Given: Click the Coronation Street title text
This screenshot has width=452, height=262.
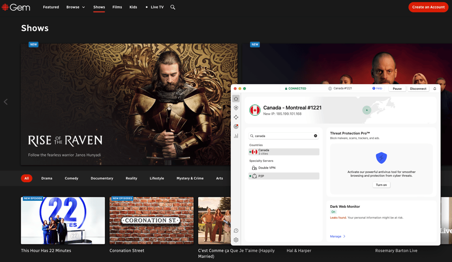Looking at the screenshot, I should pyautogui.click(x=127, y=251).
